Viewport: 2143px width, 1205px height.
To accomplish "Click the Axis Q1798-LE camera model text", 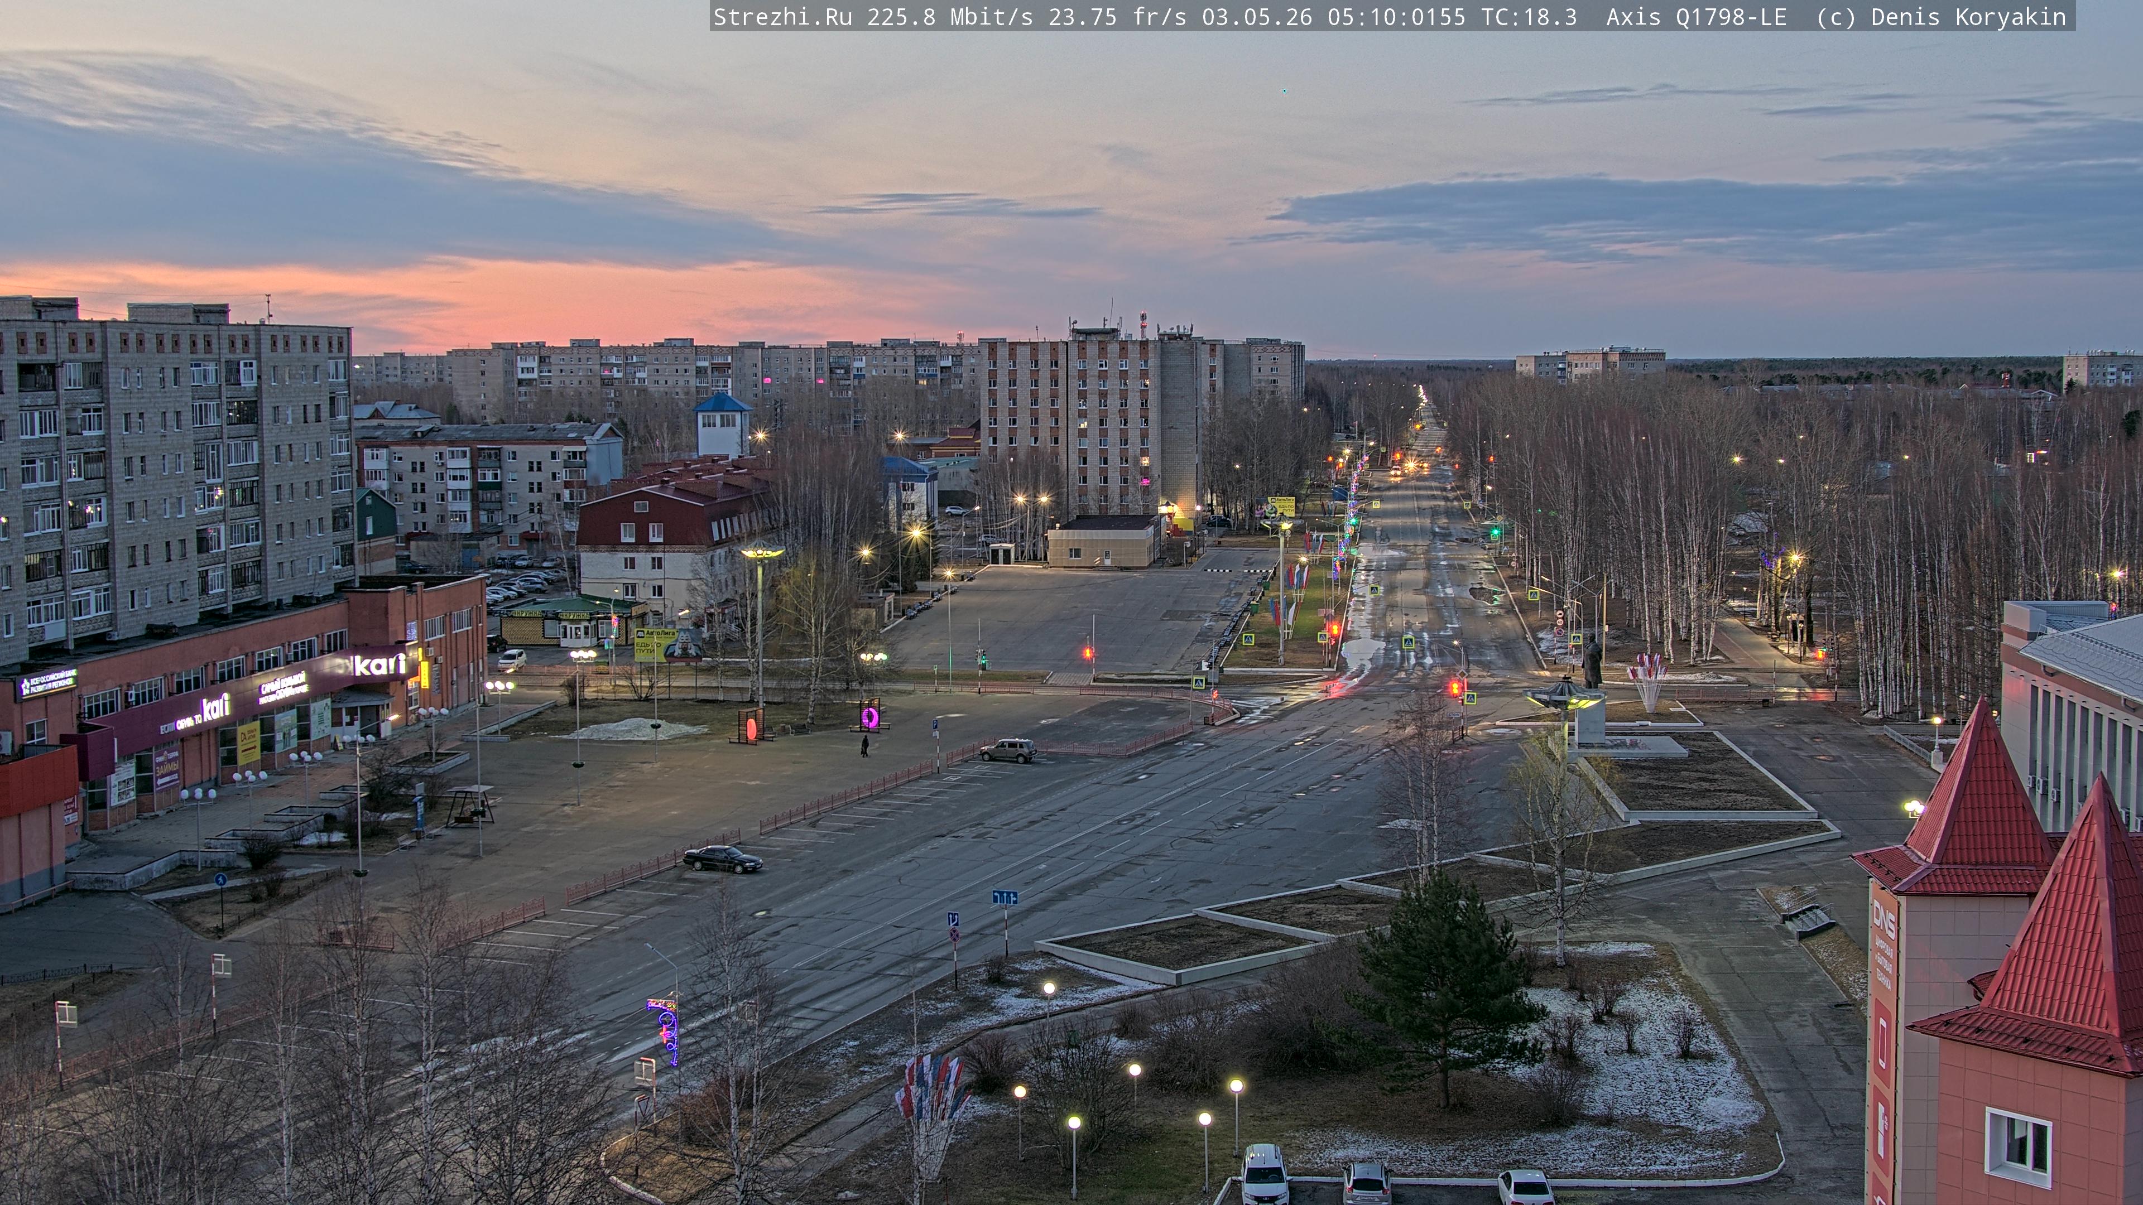I will coord(1695,17).
